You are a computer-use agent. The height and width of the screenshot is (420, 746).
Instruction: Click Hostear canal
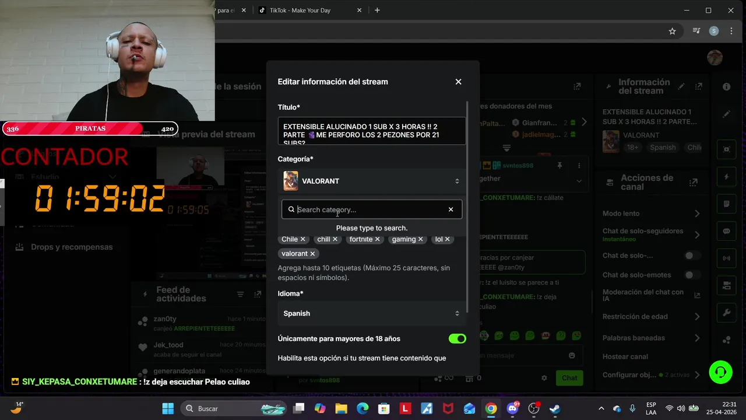coord(625,356)
